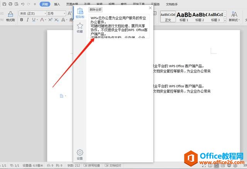Switch to web layout view icon
The image size is (247, 169).
[x=229, y=166]
